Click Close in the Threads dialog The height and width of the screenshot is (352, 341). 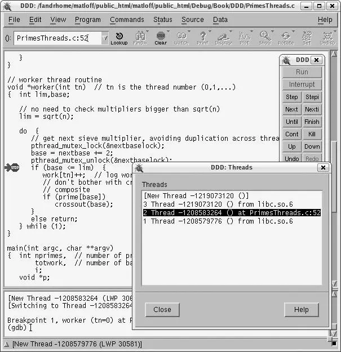(162, 309)
